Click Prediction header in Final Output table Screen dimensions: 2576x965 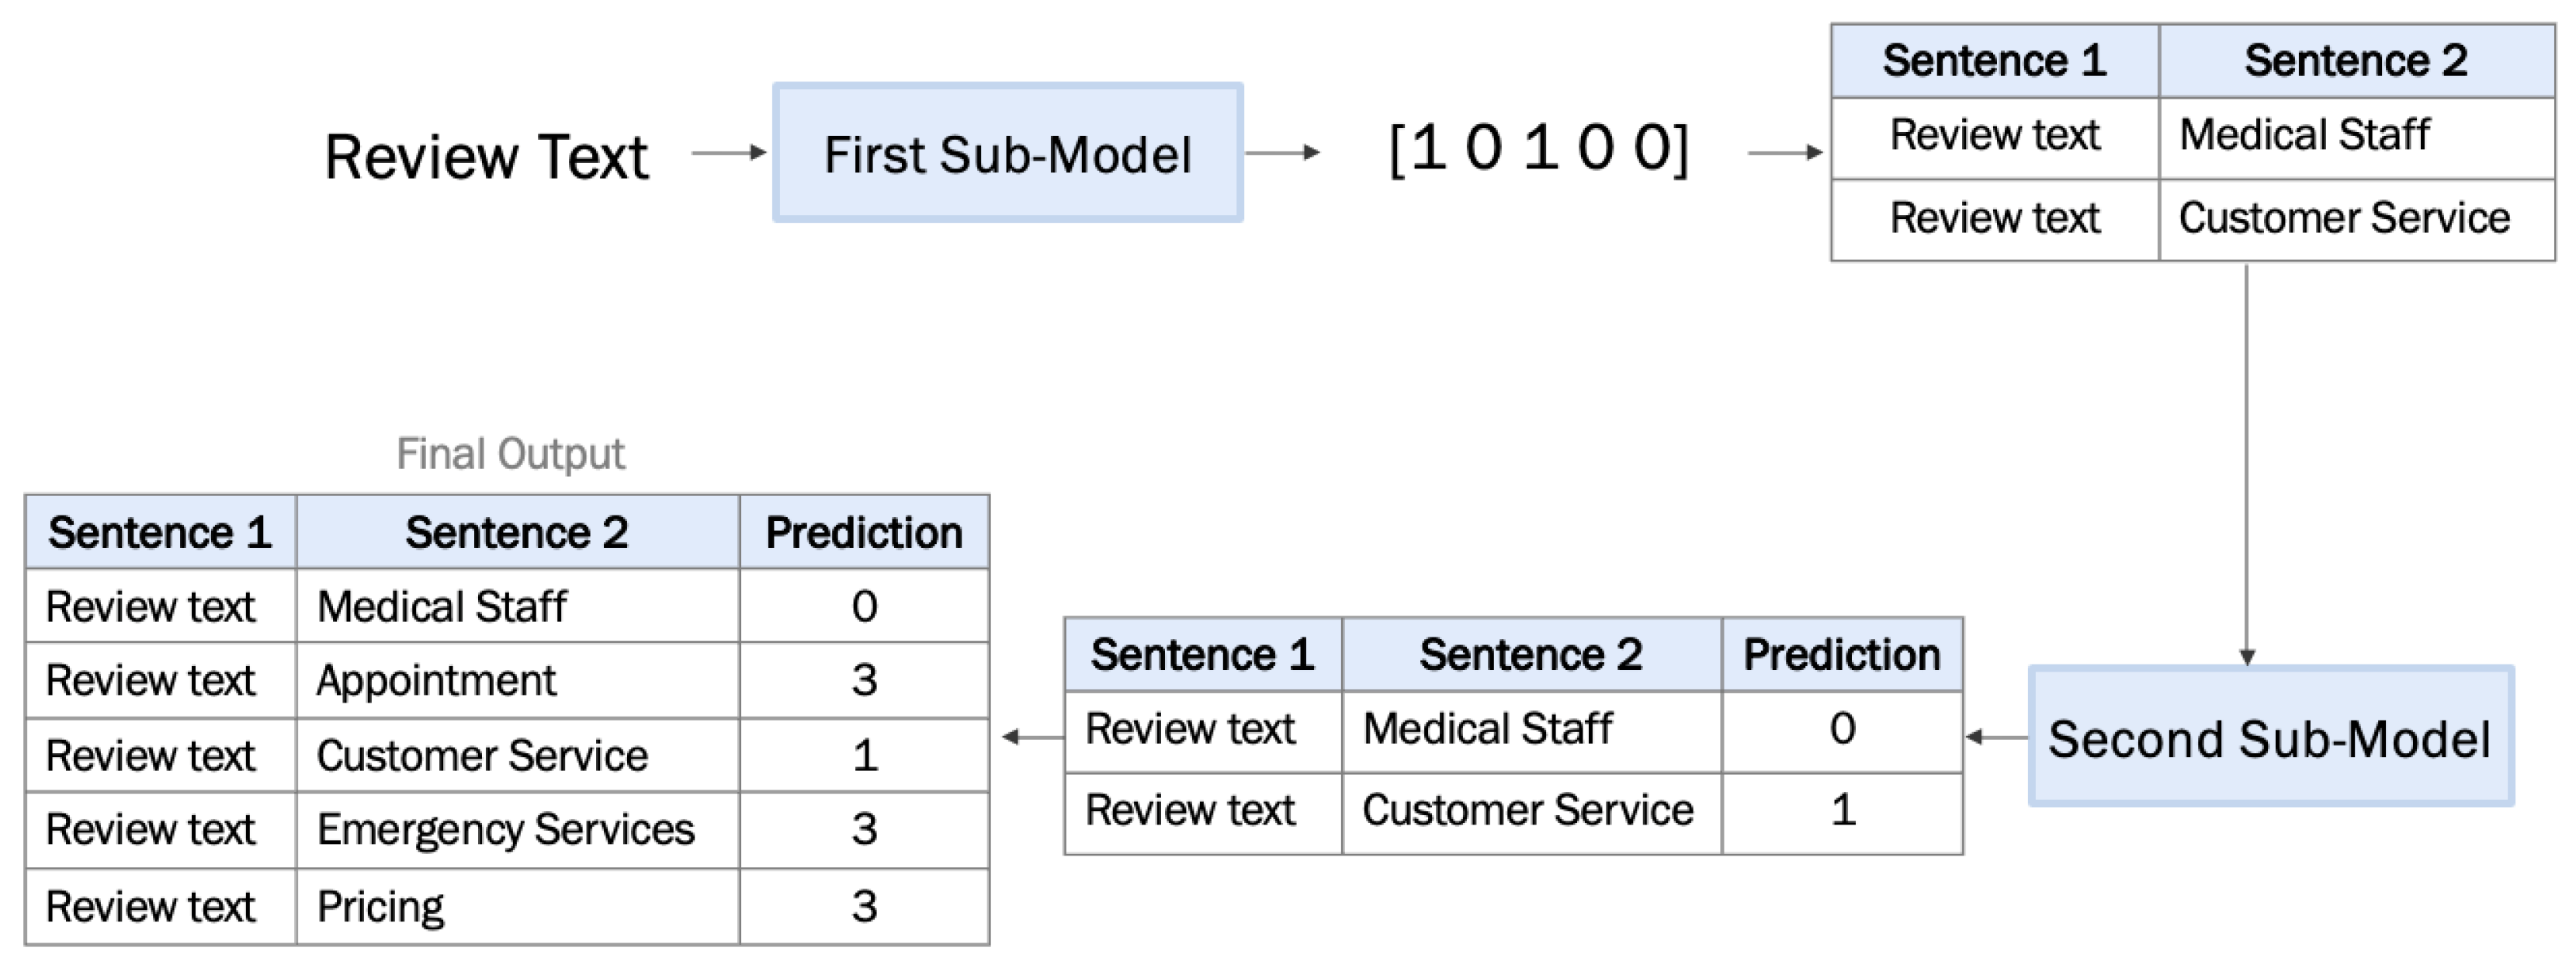pyautogui.click(x=864, y=533)
